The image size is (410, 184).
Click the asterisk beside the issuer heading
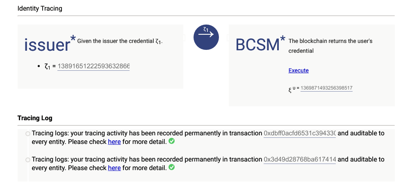point(73,38)
